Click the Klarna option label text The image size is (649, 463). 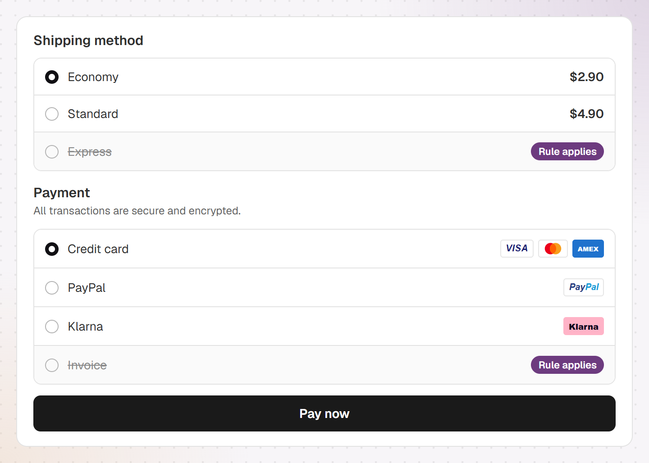pos(85,327)
